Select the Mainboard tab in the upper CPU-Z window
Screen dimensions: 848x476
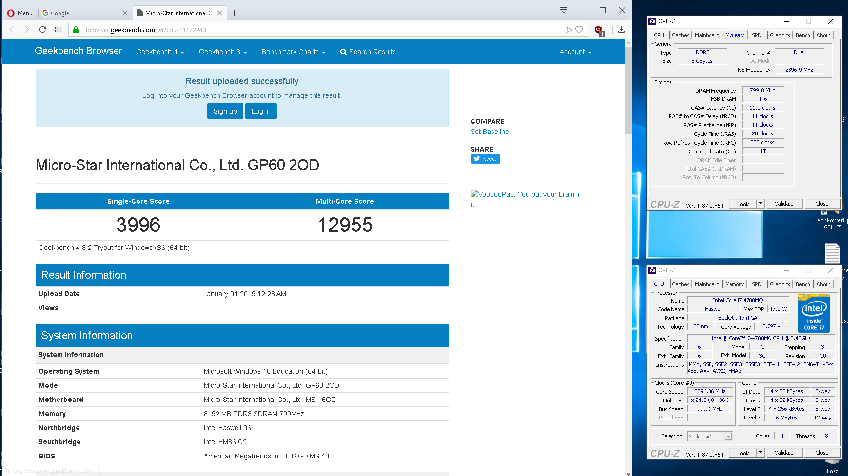(707, 35)
